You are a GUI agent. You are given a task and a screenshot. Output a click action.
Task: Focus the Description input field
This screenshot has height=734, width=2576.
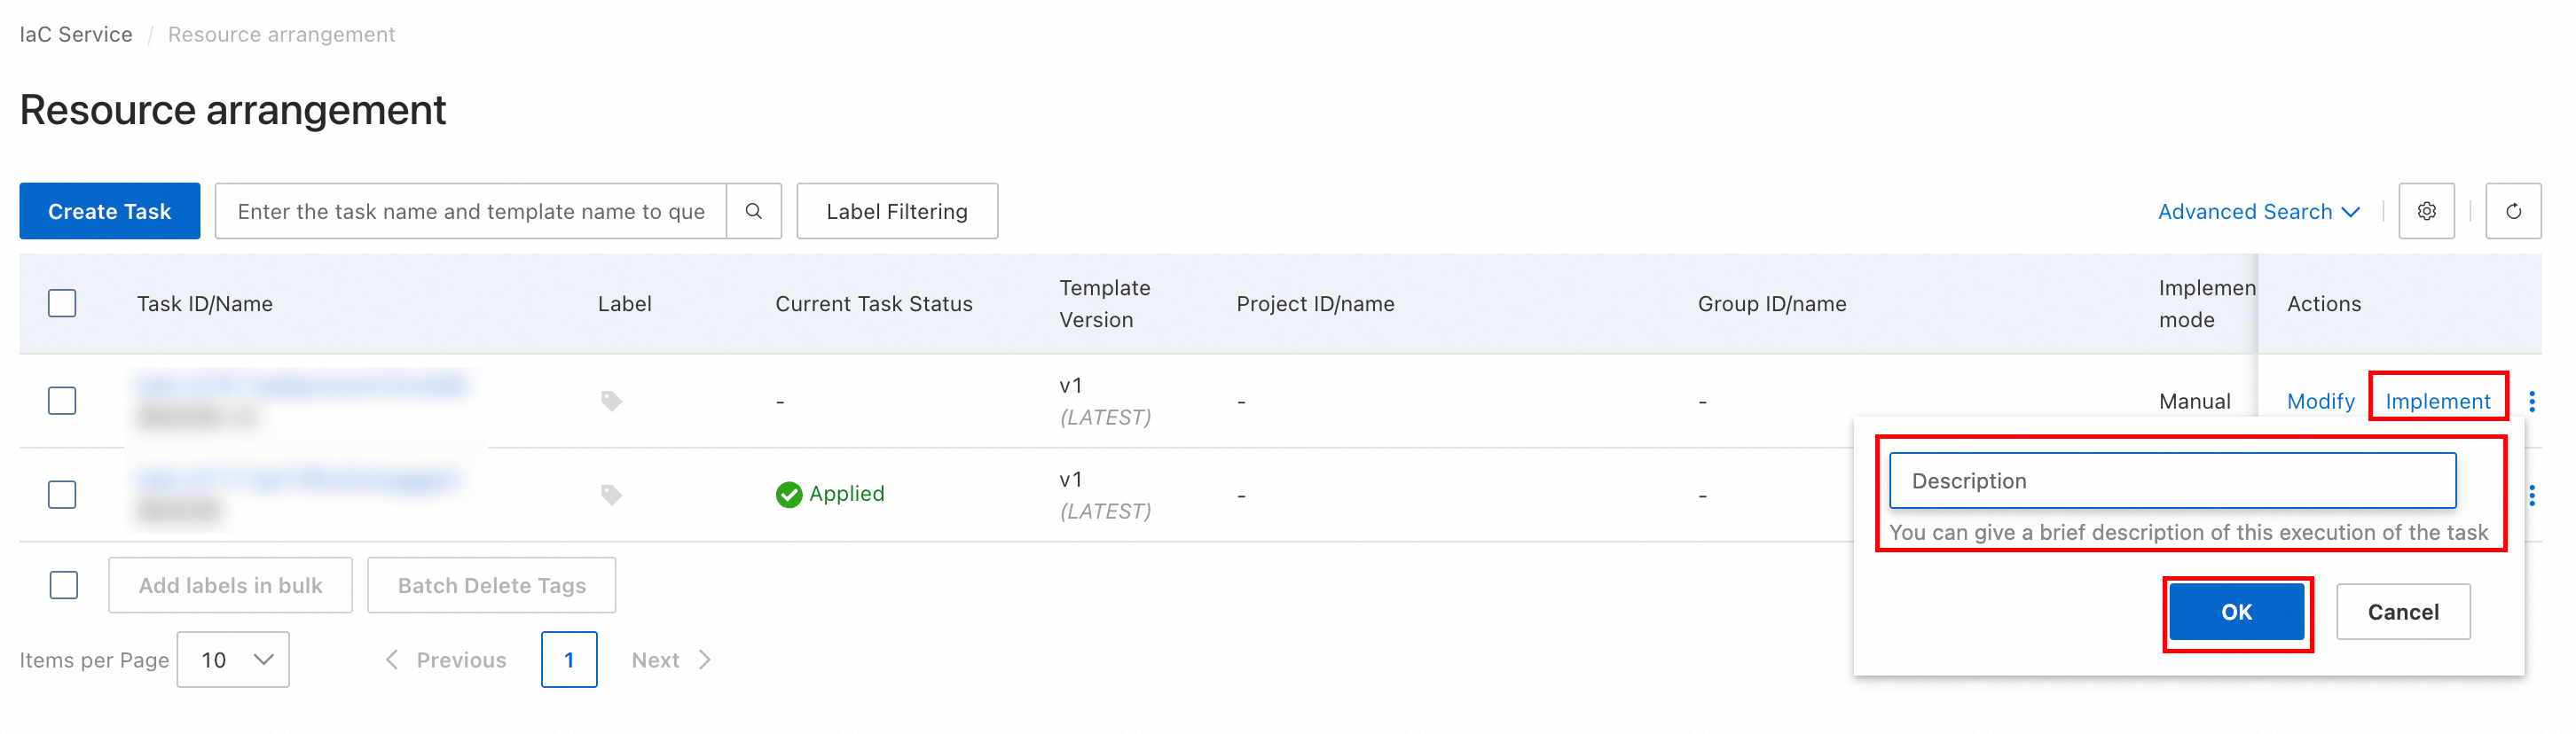(x=2171, y=481)
